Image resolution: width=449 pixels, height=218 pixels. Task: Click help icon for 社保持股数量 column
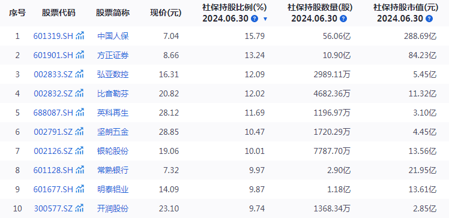(x=343, y=19)
